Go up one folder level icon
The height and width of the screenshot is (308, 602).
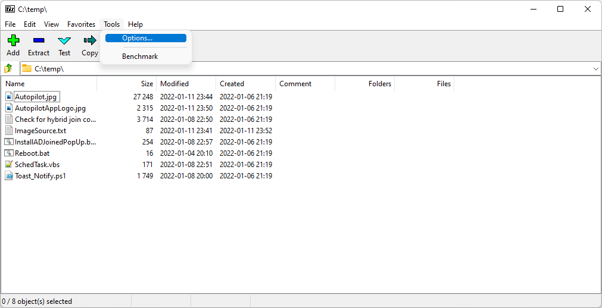pos(9,68)
